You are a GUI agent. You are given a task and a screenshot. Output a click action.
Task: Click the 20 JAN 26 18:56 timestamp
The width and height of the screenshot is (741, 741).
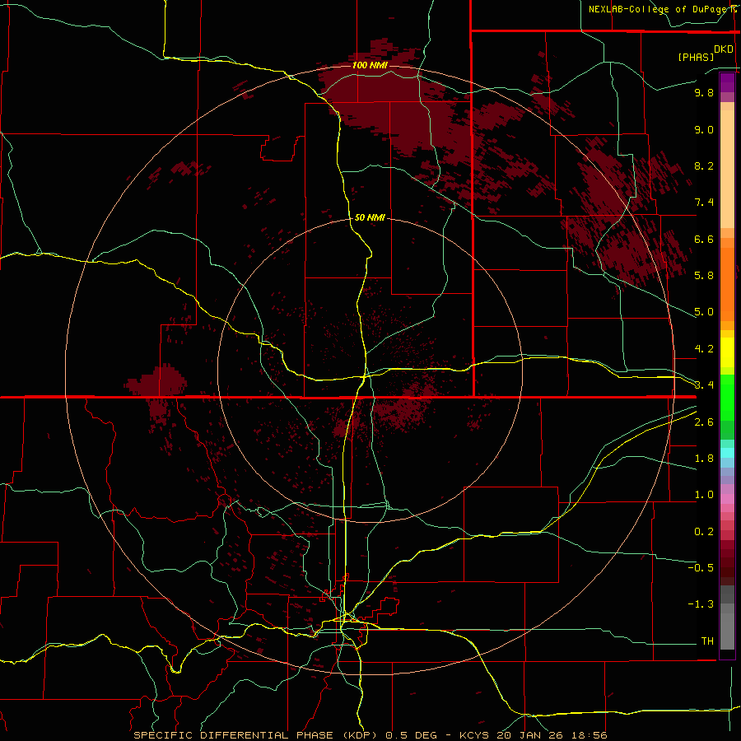click(x=552, y=735)
